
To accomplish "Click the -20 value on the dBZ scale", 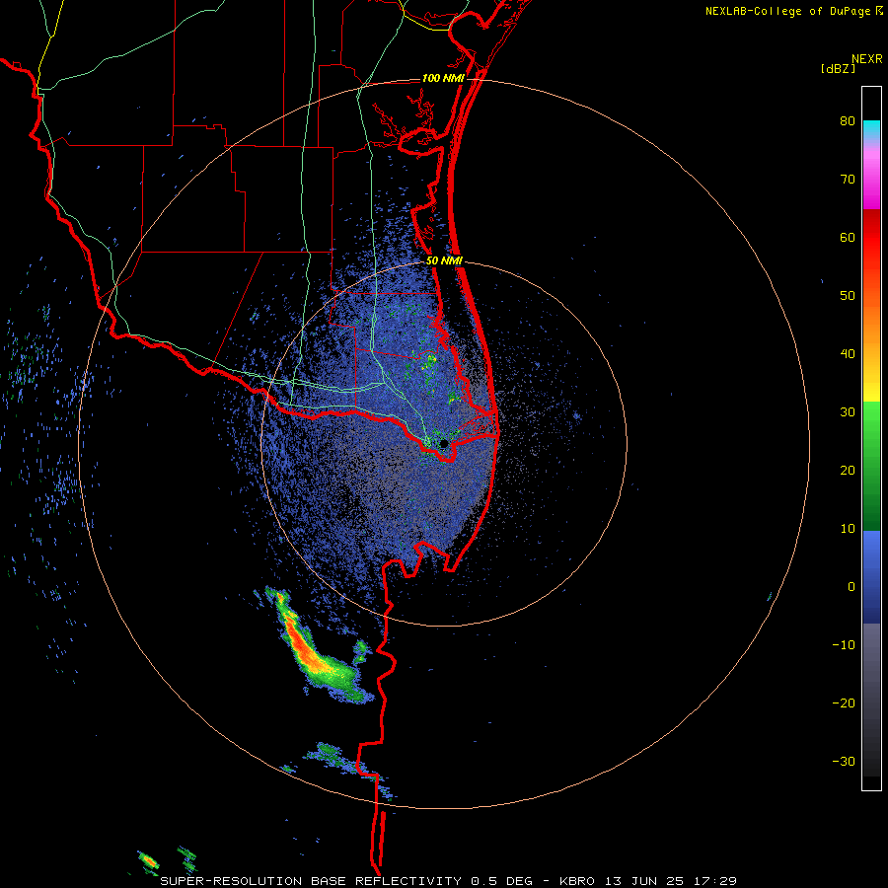I will point(844,703).
